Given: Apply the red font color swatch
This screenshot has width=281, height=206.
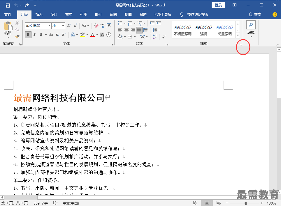Looking at the screenshot, I should [x=92, y=35].
